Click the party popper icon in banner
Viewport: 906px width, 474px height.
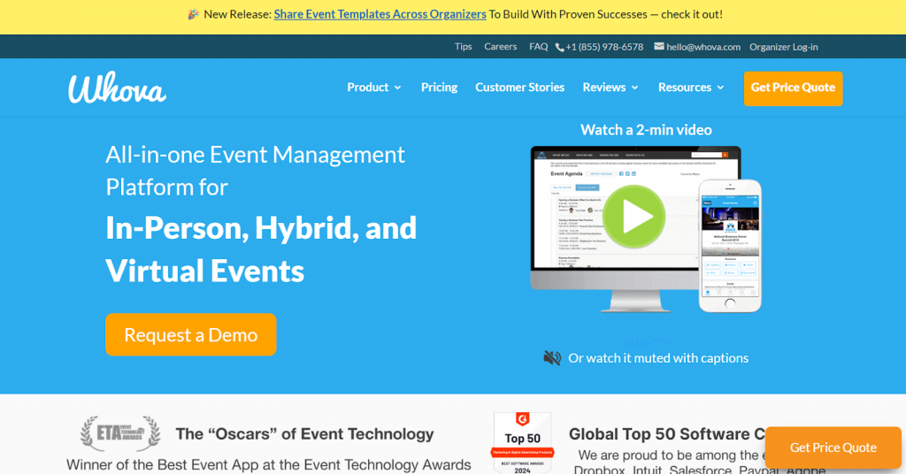[194, 14]
